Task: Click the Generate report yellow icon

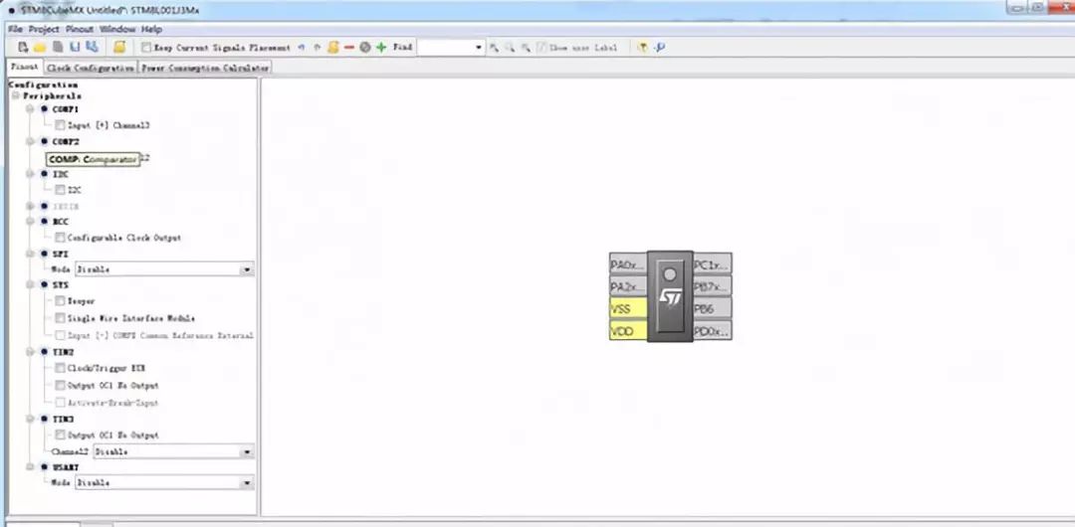Action: [x=120, y=48]
